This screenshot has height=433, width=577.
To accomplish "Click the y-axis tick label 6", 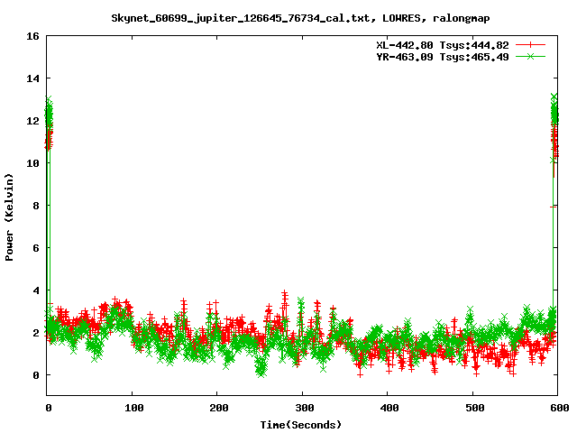I will [36, 248].
